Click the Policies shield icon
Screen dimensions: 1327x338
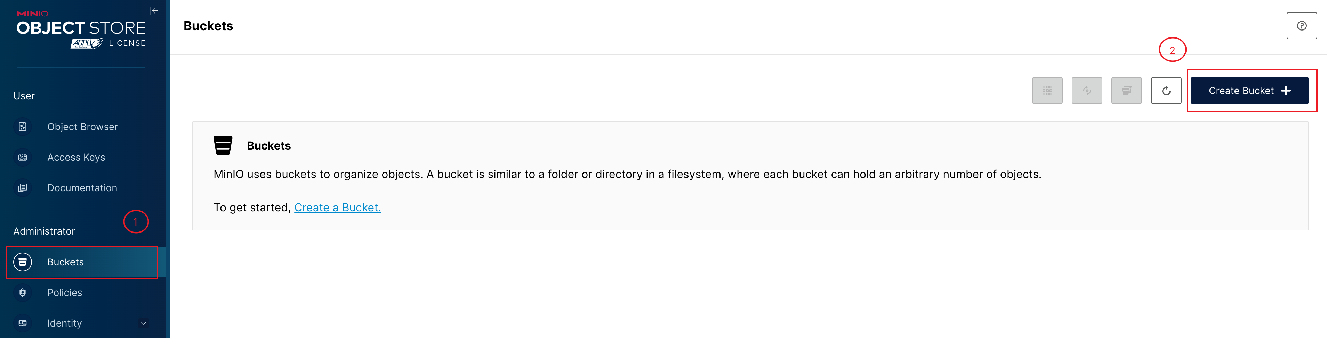[x=23, y=293]
